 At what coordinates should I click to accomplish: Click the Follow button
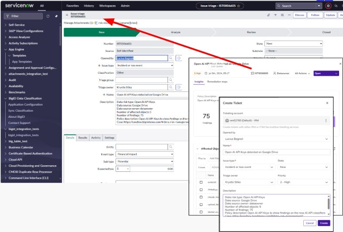[315, 15]
